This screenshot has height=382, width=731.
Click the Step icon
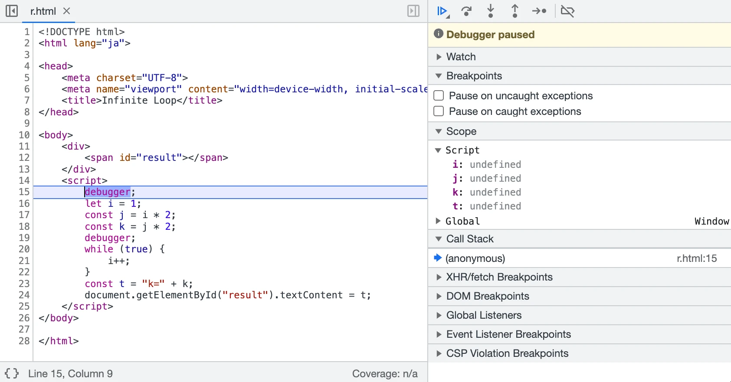(x=539, y=11)
